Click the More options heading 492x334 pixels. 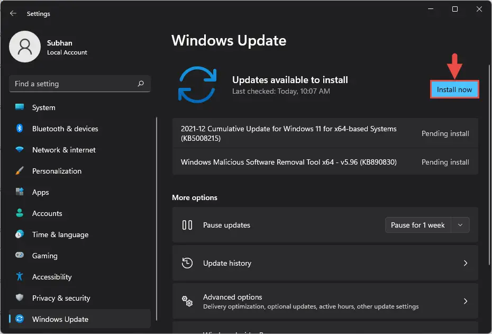(x=195, y=197)
